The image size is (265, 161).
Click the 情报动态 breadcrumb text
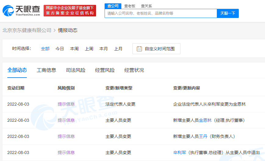click(x=68, y=30)
